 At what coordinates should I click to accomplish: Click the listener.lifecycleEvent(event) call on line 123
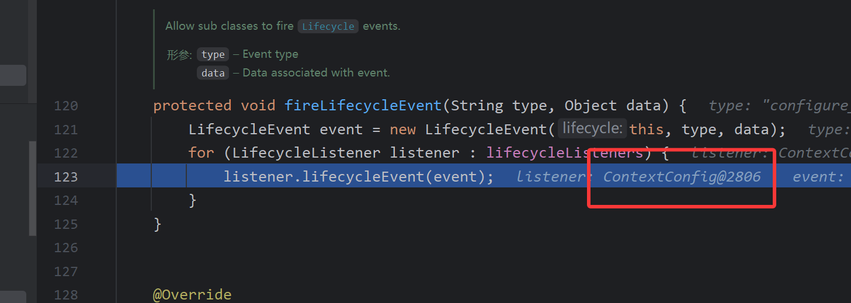point(359,177)
